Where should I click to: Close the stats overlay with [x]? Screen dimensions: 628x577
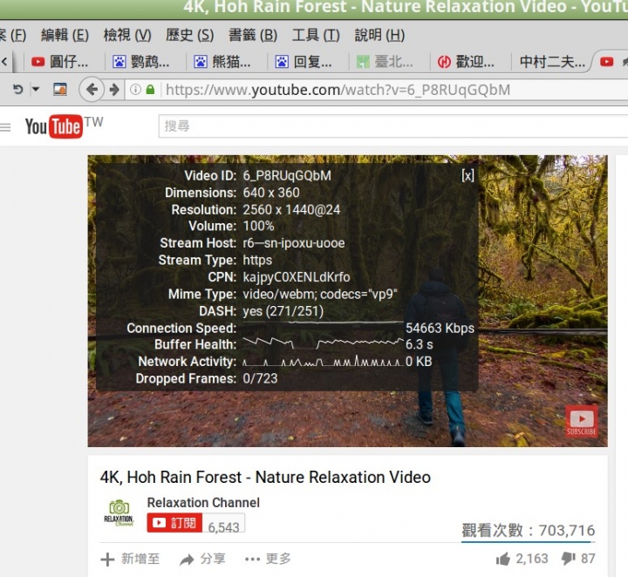click(x=468, y=175)
